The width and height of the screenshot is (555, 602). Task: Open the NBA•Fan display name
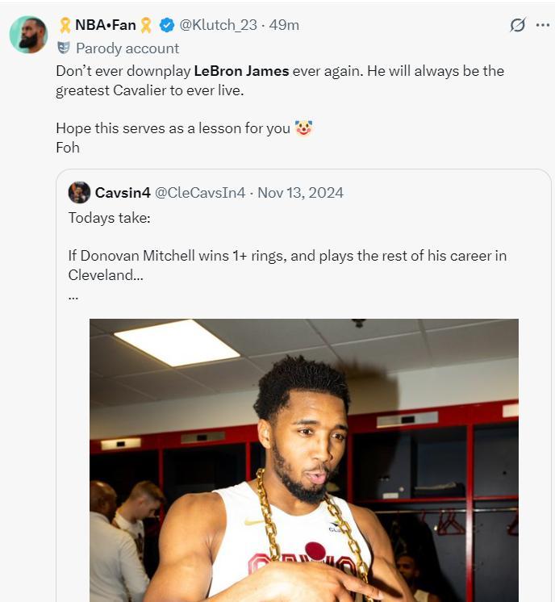click(x=106, y=25)
